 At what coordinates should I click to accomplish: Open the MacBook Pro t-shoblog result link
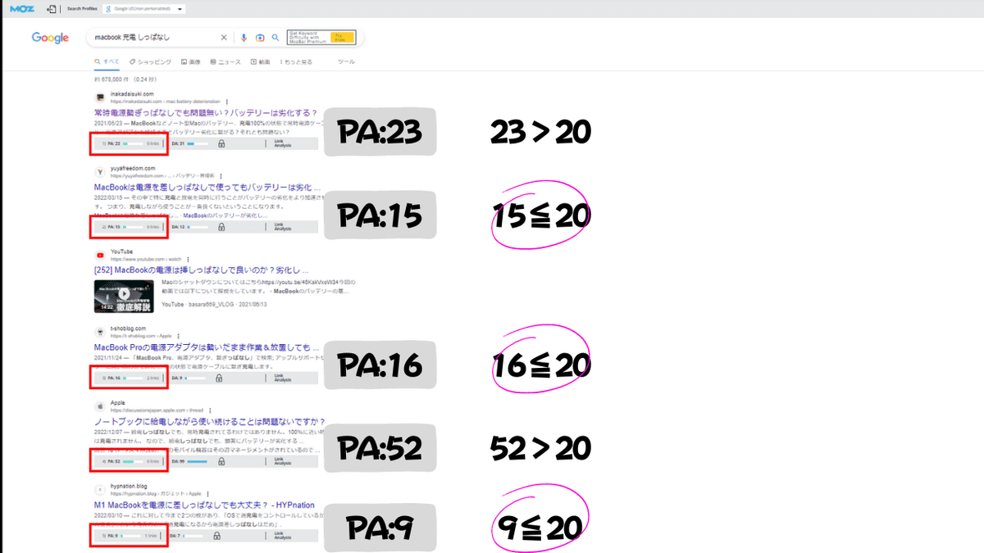pos(207,347)
